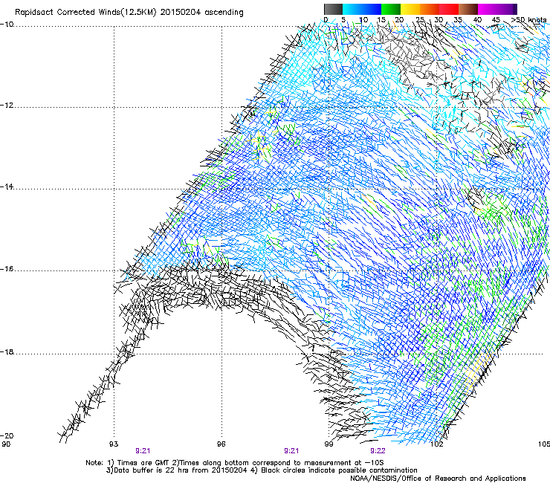The height and width of the screenshot is (483, 550).
Task: Click the orange 25-30 knots legend color
Action: [x=430, y=9]
